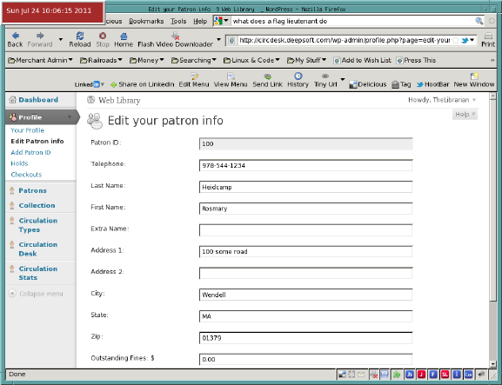Click the Checkouts sidebar link
Screen dimensions: 502x385
[x=26, y=175]
